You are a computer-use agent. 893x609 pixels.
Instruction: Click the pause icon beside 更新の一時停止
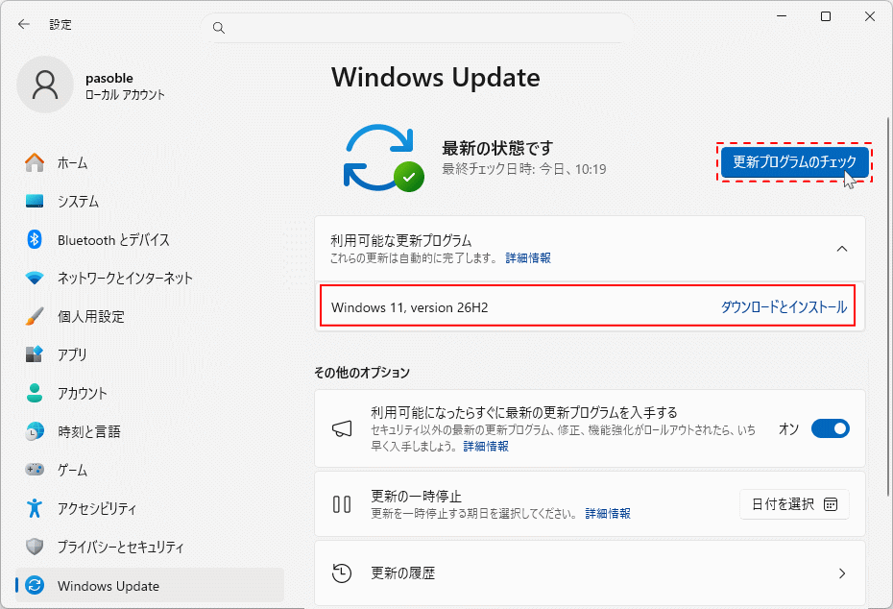click(342, 504)
